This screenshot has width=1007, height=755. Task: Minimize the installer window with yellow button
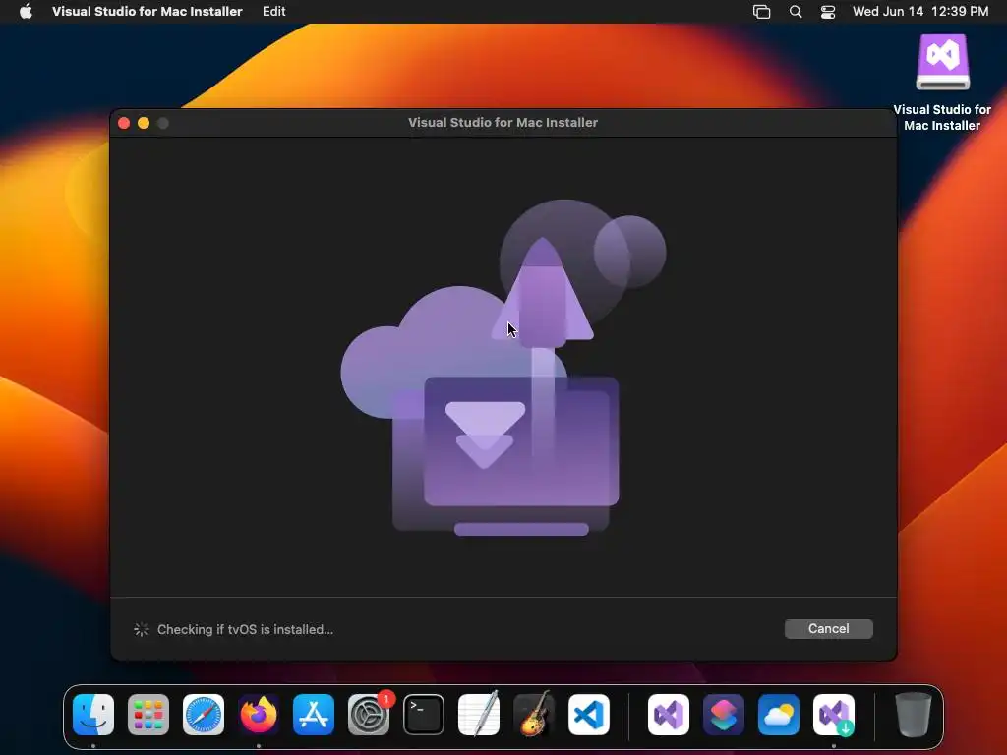tap(144, 123)
